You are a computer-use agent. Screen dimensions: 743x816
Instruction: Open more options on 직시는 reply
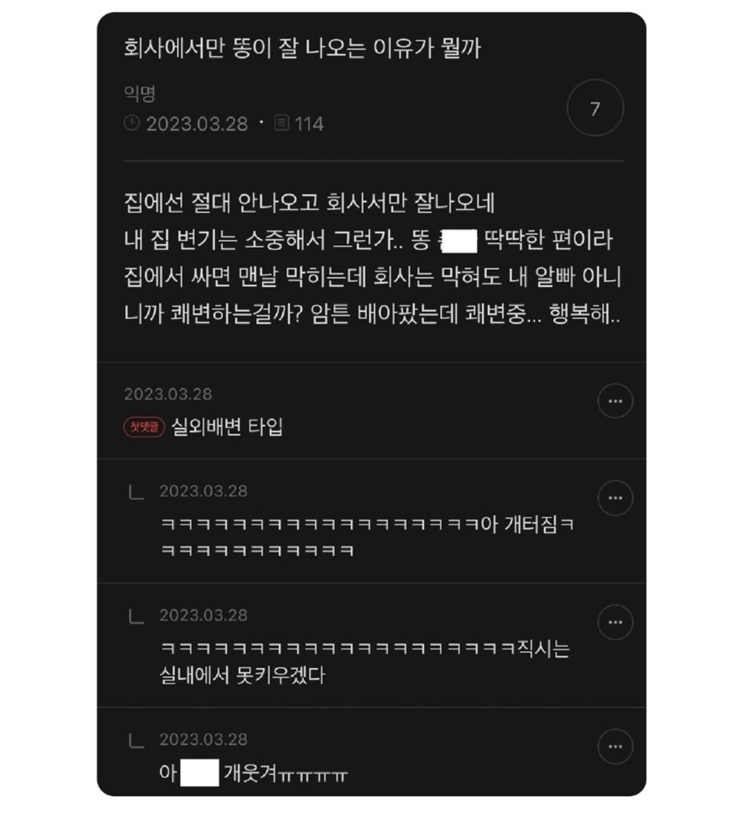coord(615,622)
